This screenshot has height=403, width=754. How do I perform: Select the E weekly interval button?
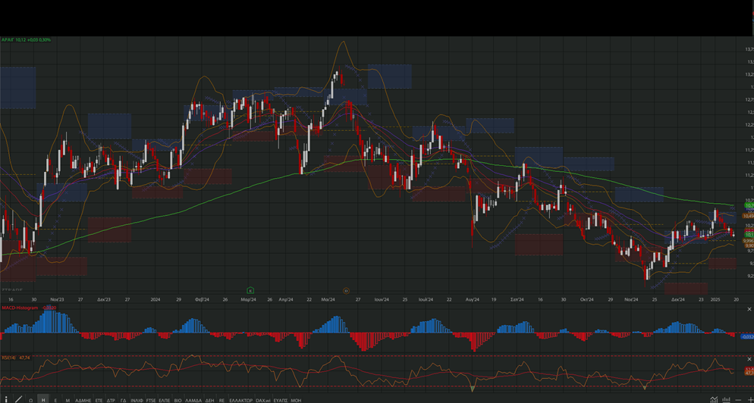click(55, 400)
